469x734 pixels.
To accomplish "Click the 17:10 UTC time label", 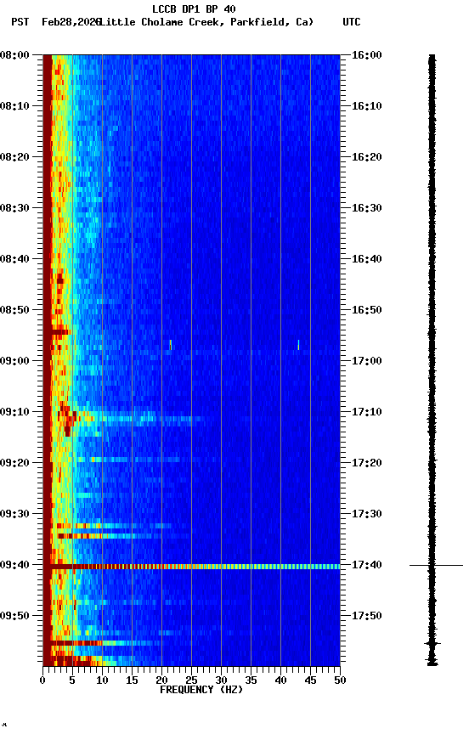I will pyautogui.click(x=366, y=412).
